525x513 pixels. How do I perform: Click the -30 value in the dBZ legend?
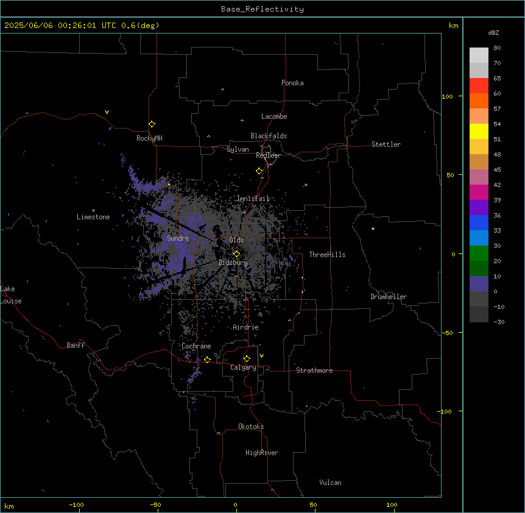pyautogui.click(x=499, y=322)
